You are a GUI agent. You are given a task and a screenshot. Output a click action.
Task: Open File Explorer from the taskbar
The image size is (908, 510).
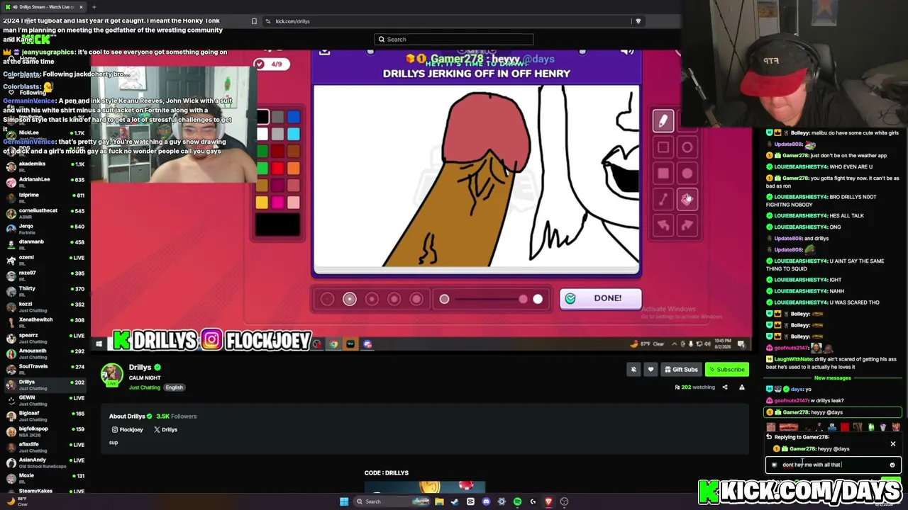[x=439, y=501]
